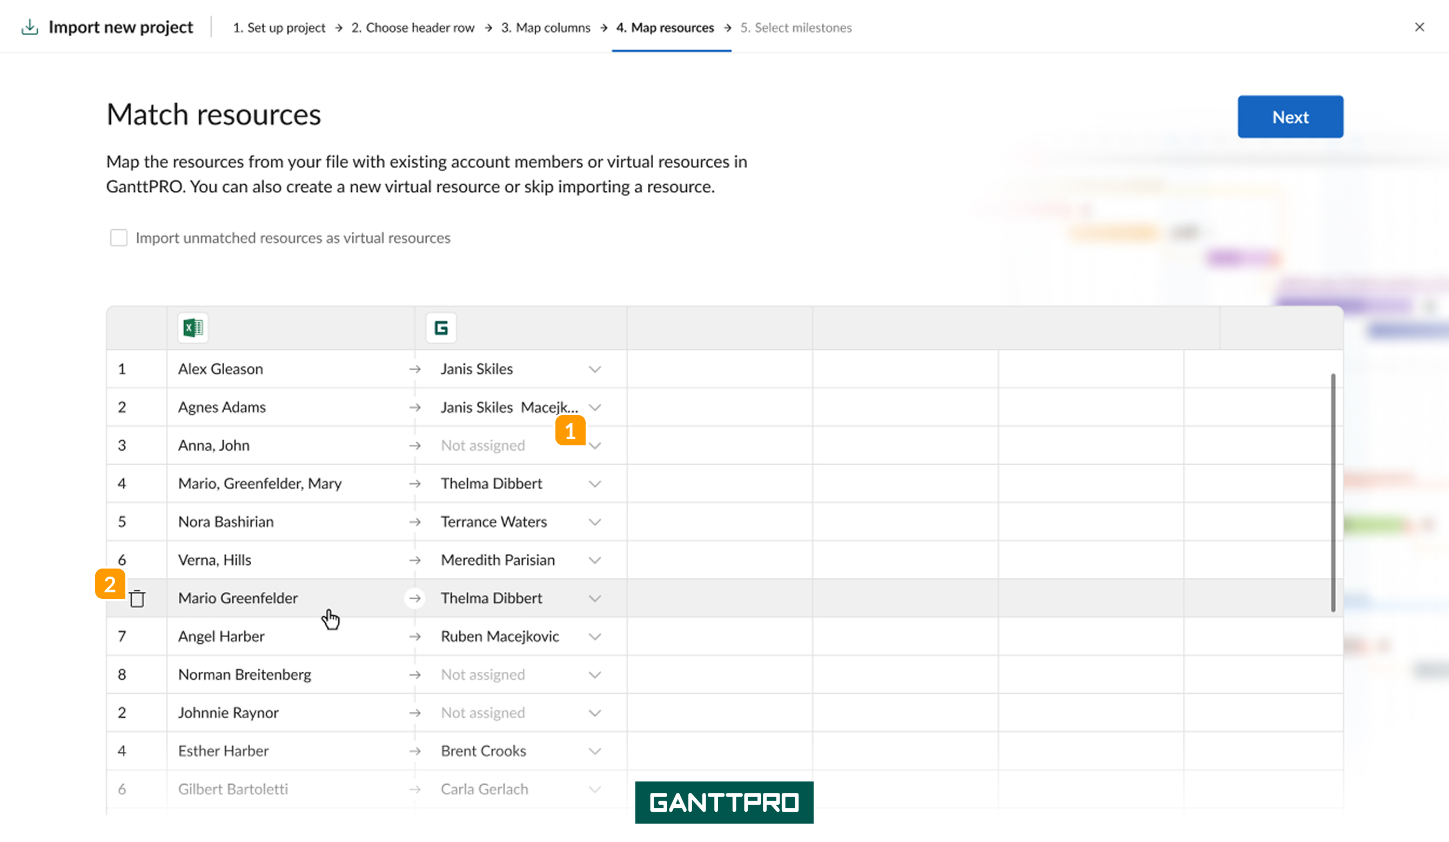This screenshot has height=842, width=1449.
Task: Click the Excel file icon in table header
Action: [x=193, y=328]
